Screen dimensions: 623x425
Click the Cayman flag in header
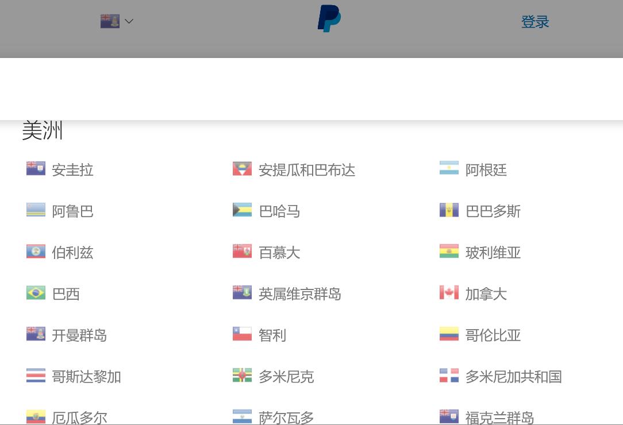tap(110, 21)
